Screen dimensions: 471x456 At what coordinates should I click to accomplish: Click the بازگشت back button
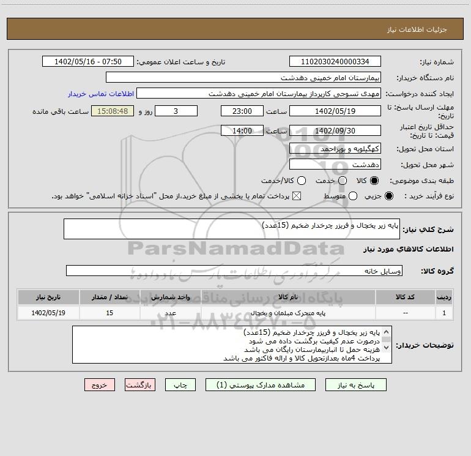pos(140,385)
